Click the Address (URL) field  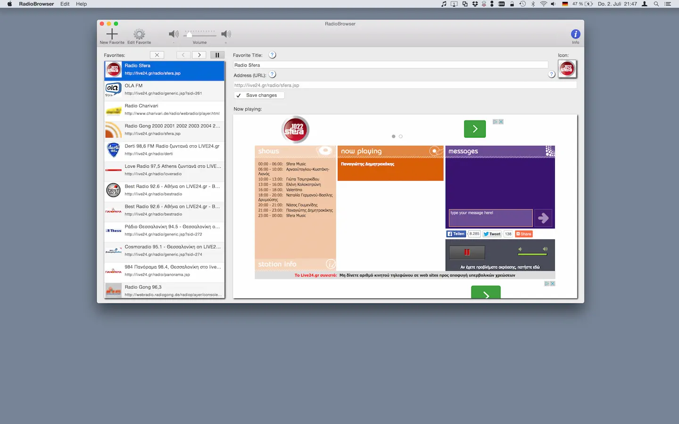[x=405, y=85]
